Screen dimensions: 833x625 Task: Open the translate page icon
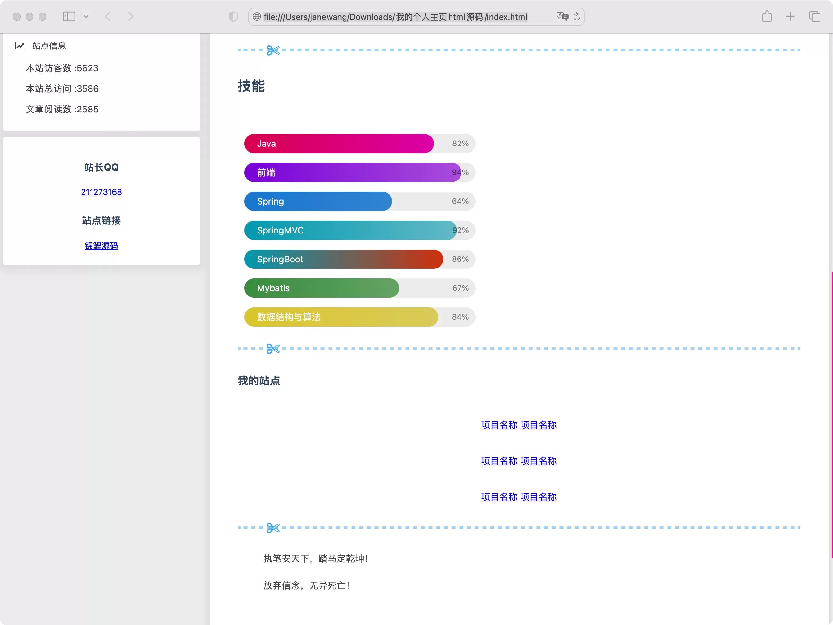tap(562, 16)
